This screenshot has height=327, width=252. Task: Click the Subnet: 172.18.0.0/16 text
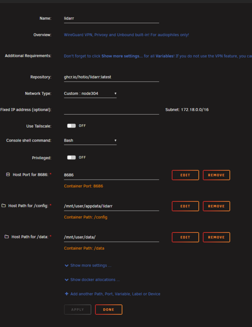(187, 110)
